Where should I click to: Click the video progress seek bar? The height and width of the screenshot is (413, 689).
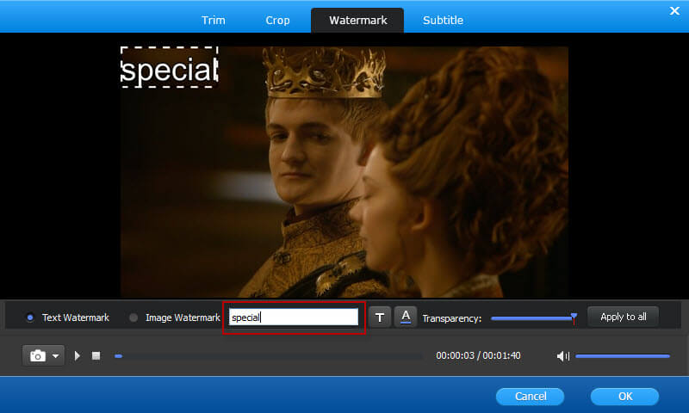268,356
